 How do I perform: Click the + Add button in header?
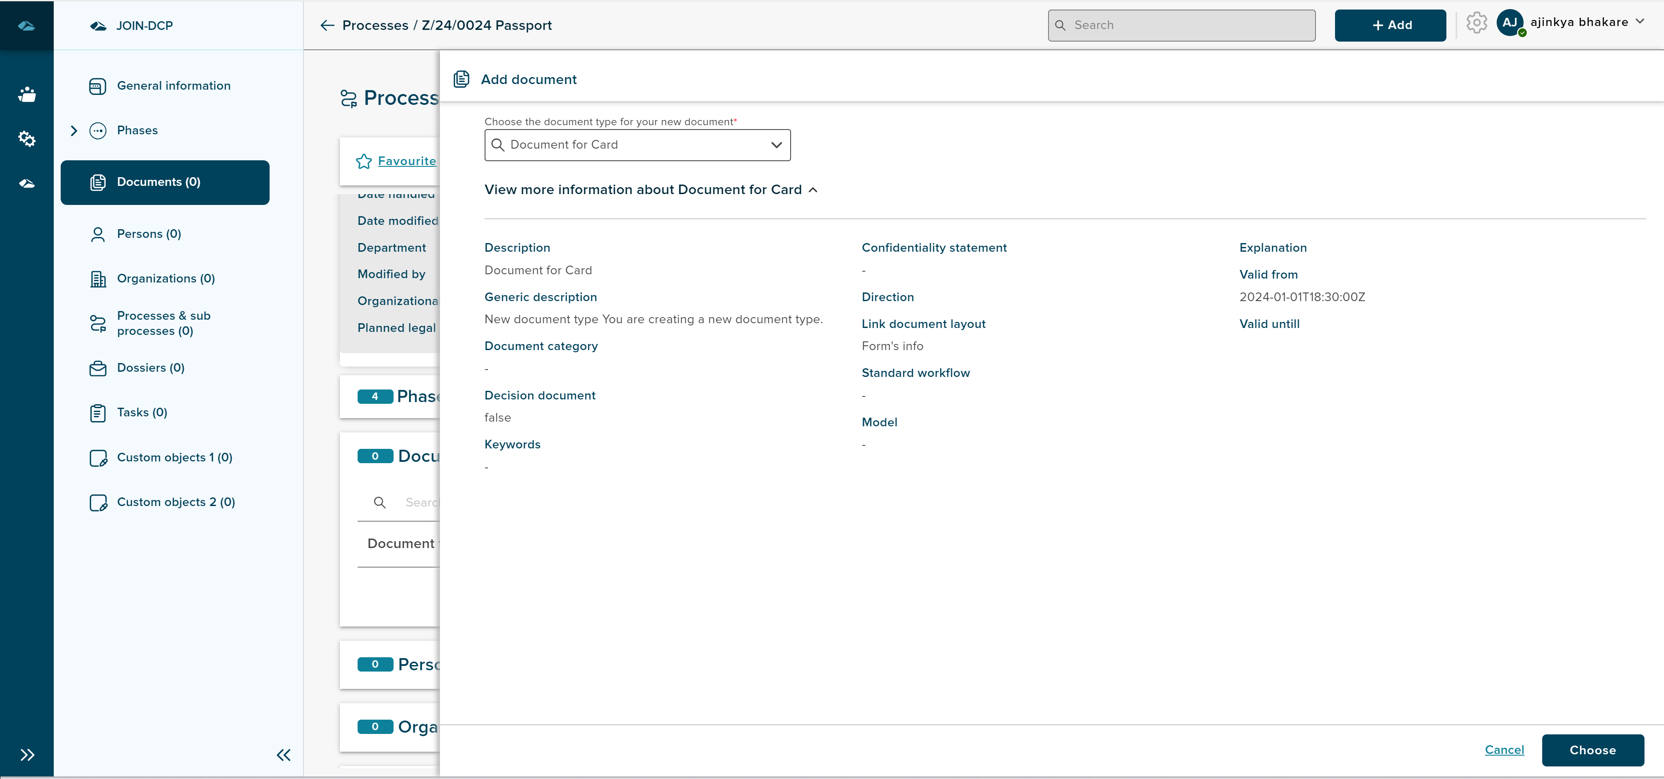pos(1390,25)
